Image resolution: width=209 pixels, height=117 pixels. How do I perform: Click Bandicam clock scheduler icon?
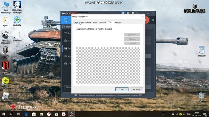pyautogui.click(x=133, y=13)
